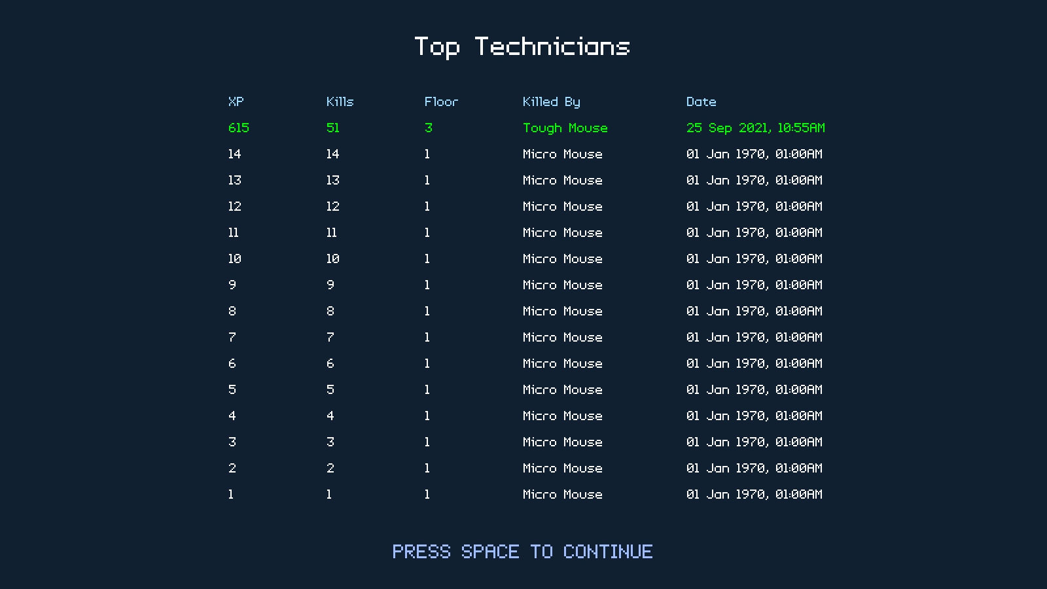
Task: Select the XP column header
Action: (236, 101)
